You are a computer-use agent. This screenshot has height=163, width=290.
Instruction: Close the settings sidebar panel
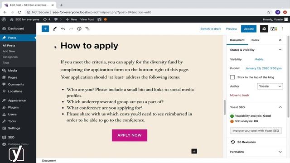tap(280, 40)
